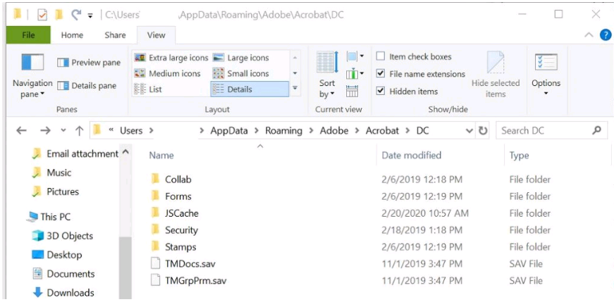
Task: Expand the Sort by dropdown
Action: tap(326, 87)
